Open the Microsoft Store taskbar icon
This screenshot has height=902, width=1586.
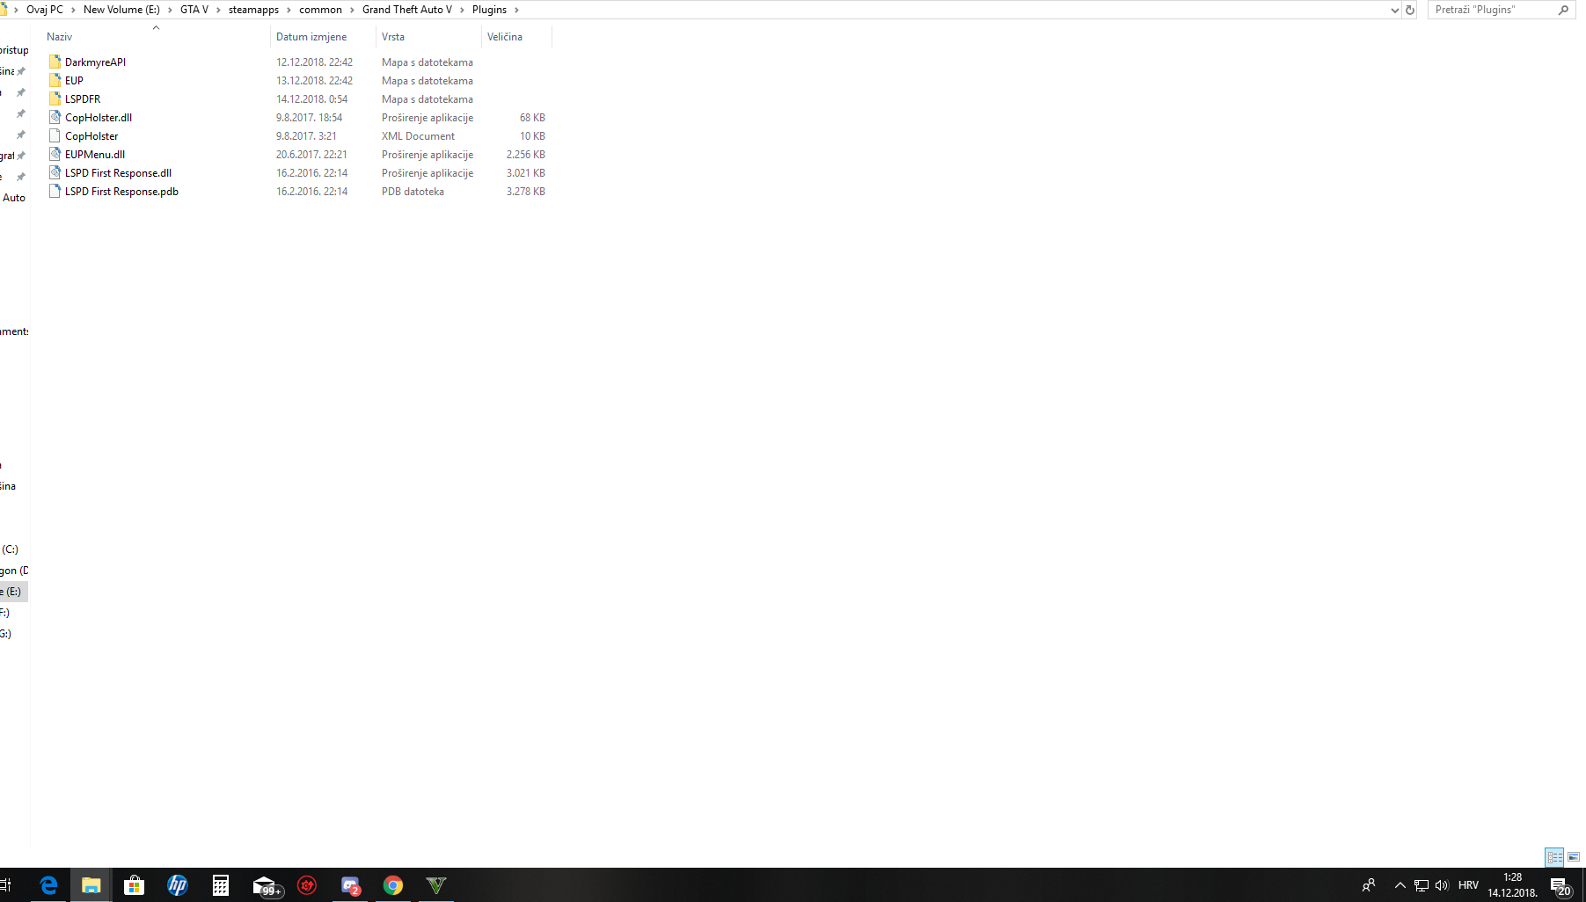(134, 885)
